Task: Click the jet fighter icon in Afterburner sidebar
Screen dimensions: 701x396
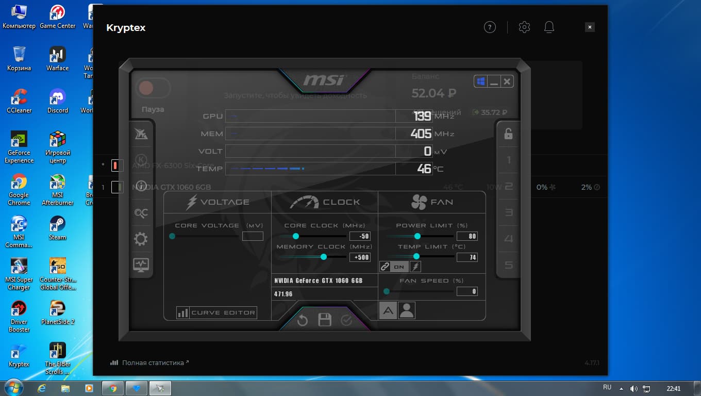Action: point(141,134)
